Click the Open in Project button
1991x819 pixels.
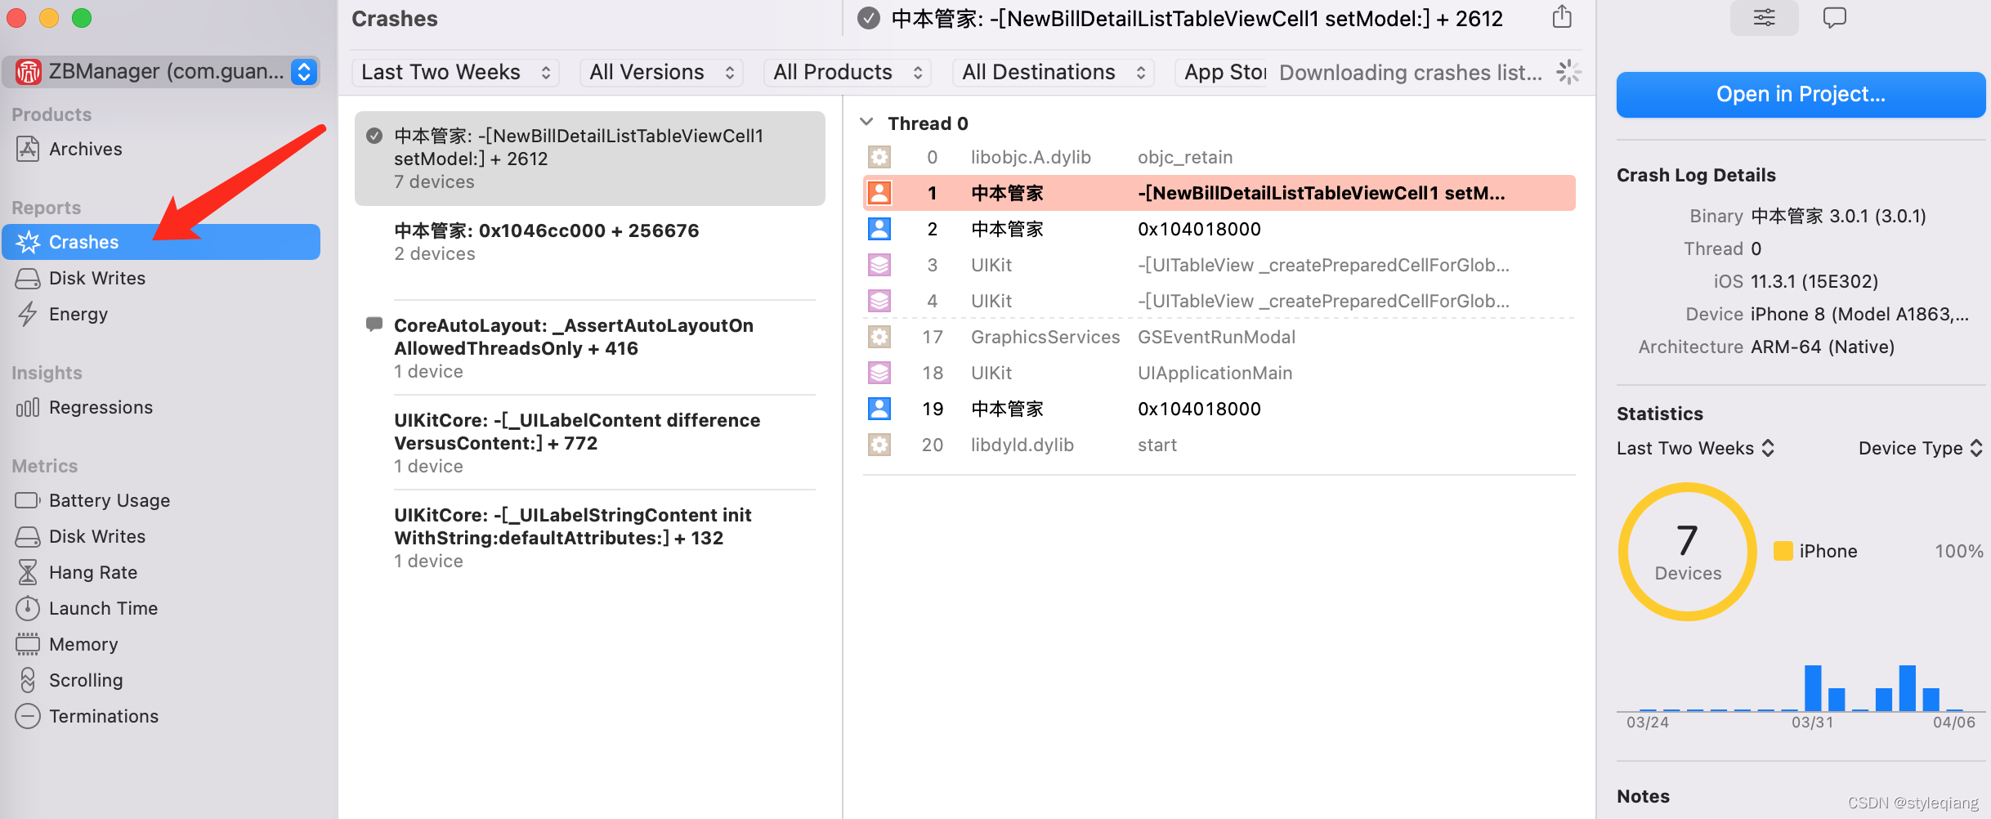point(1801,94)
